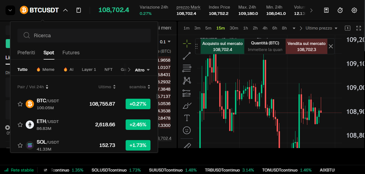365x174 pixels.
Task: Click the Quantità (BTC) input field
Action: point(265,50)
